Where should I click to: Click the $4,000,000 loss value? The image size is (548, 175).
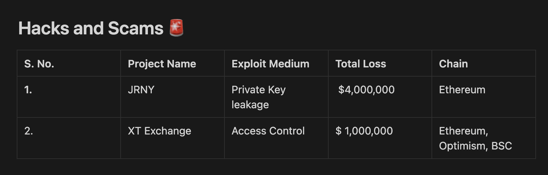coord(366,90)
